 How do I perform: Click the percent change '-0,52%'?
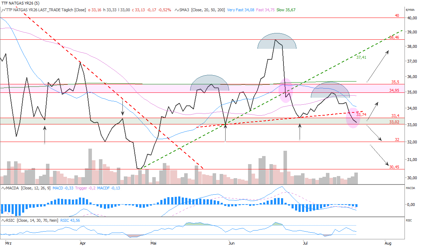point(165,10)
